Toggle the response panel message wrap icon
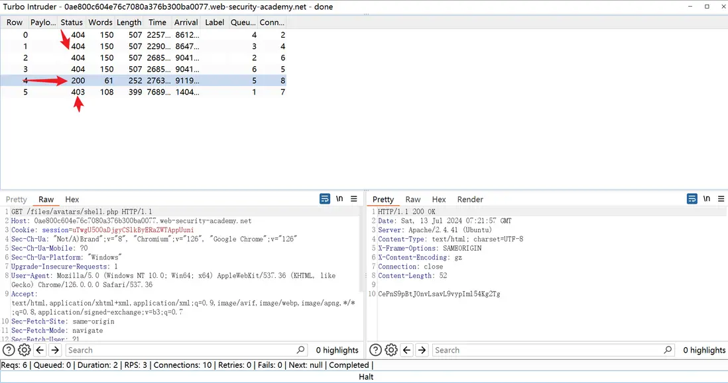Image resolution: width=728 pixels, height=383 pixels. [692, 199]
